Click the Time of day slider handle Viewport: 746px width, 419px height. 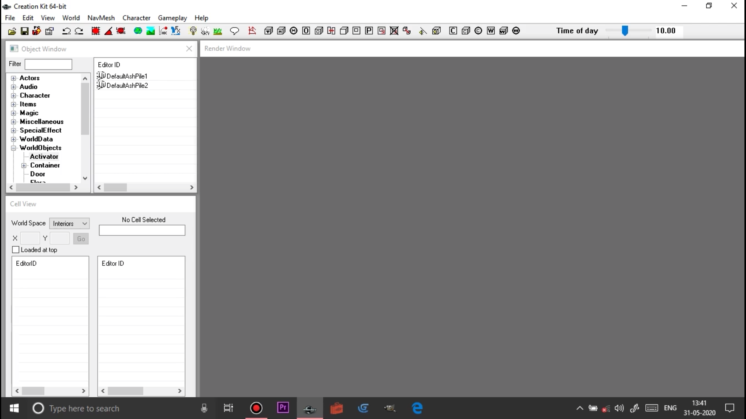625,31
